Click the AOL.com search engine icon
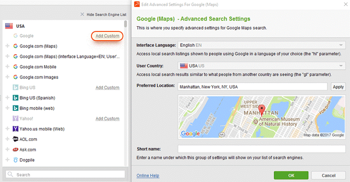350x182 pixels. (x=15, y=139)
